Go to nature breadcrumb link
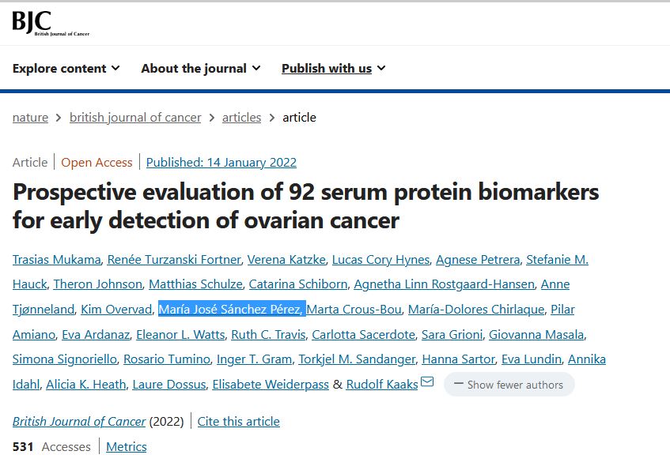The width and height of the screenshot is (670, 466). point(30,118)
